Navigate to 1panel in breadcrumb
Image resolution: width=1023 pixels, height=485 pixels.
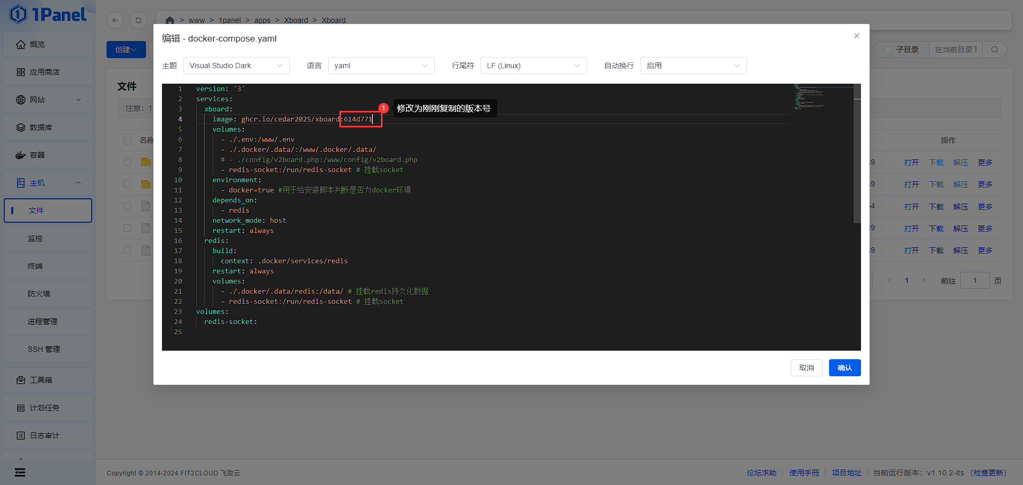(x=230, y=20)
